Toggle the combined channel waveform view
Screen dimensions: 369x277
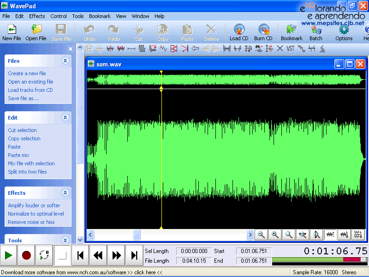click(x=330, y=235)
